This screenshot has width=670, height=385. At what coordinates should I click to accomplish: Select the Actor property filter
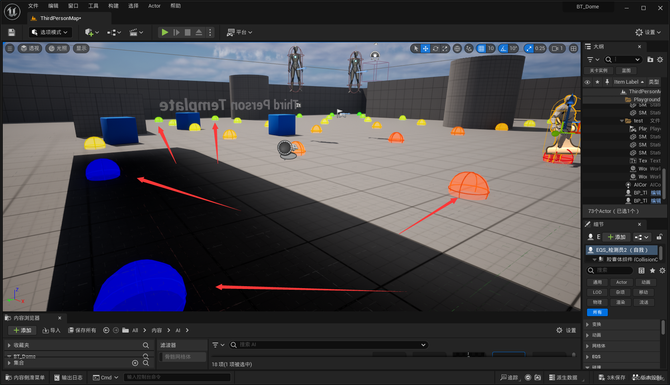click(621, 282)
